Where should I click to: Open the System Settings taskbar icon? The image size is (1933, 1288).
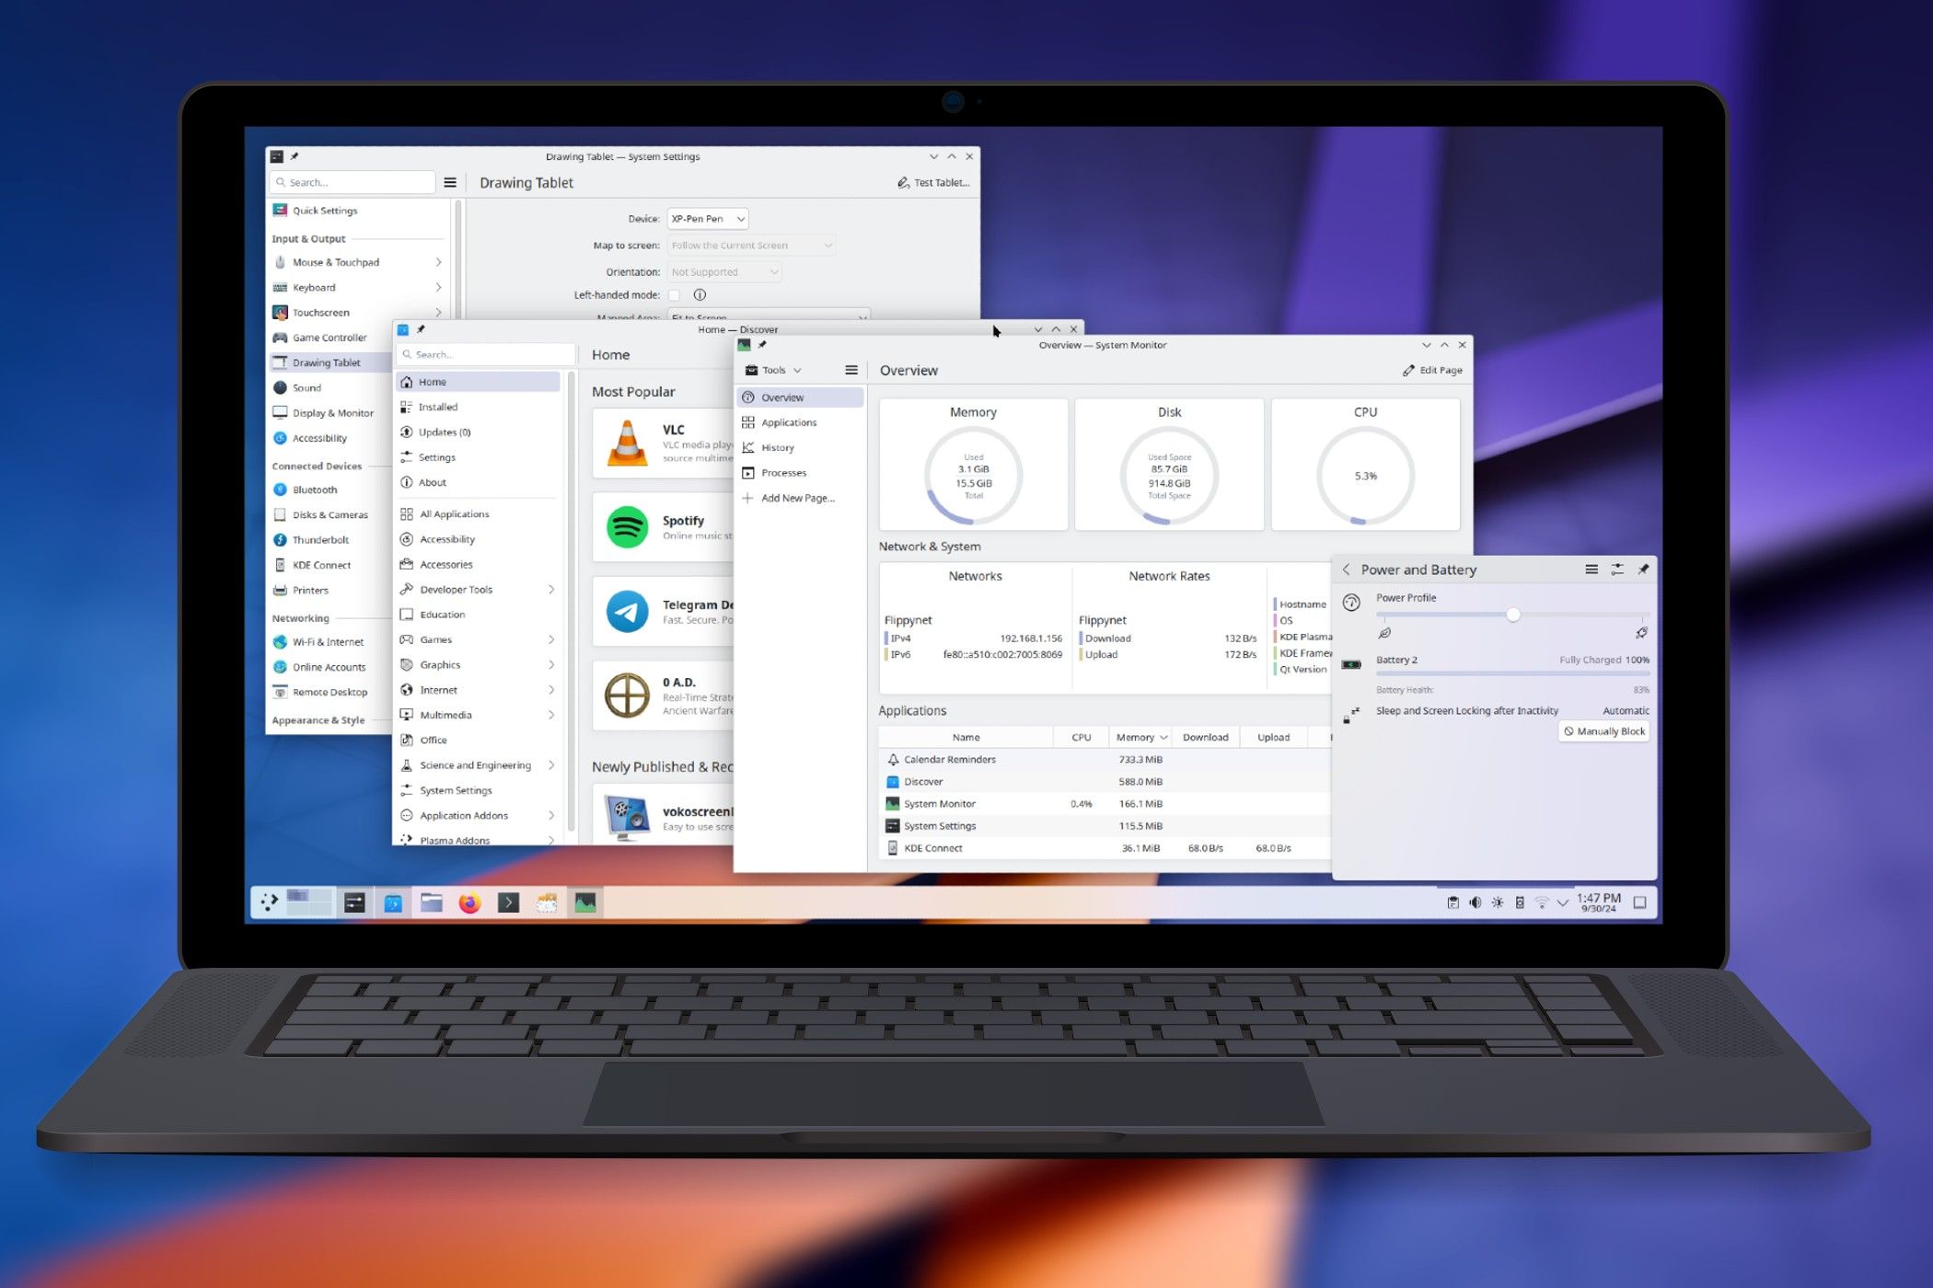point(354,903)
